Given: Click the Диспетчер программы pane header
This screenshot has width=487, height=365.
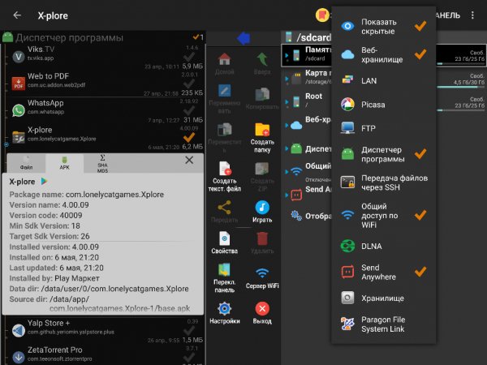Looking at the screenshot, I should click(103, 37).
